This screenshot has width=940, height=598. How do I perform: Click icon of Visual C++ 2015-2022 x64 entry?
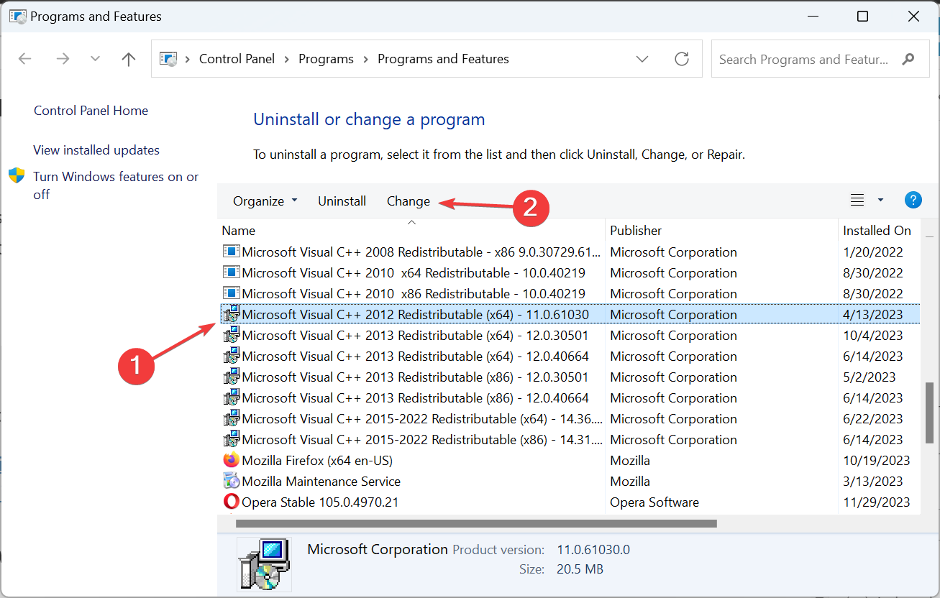[231, 419]
